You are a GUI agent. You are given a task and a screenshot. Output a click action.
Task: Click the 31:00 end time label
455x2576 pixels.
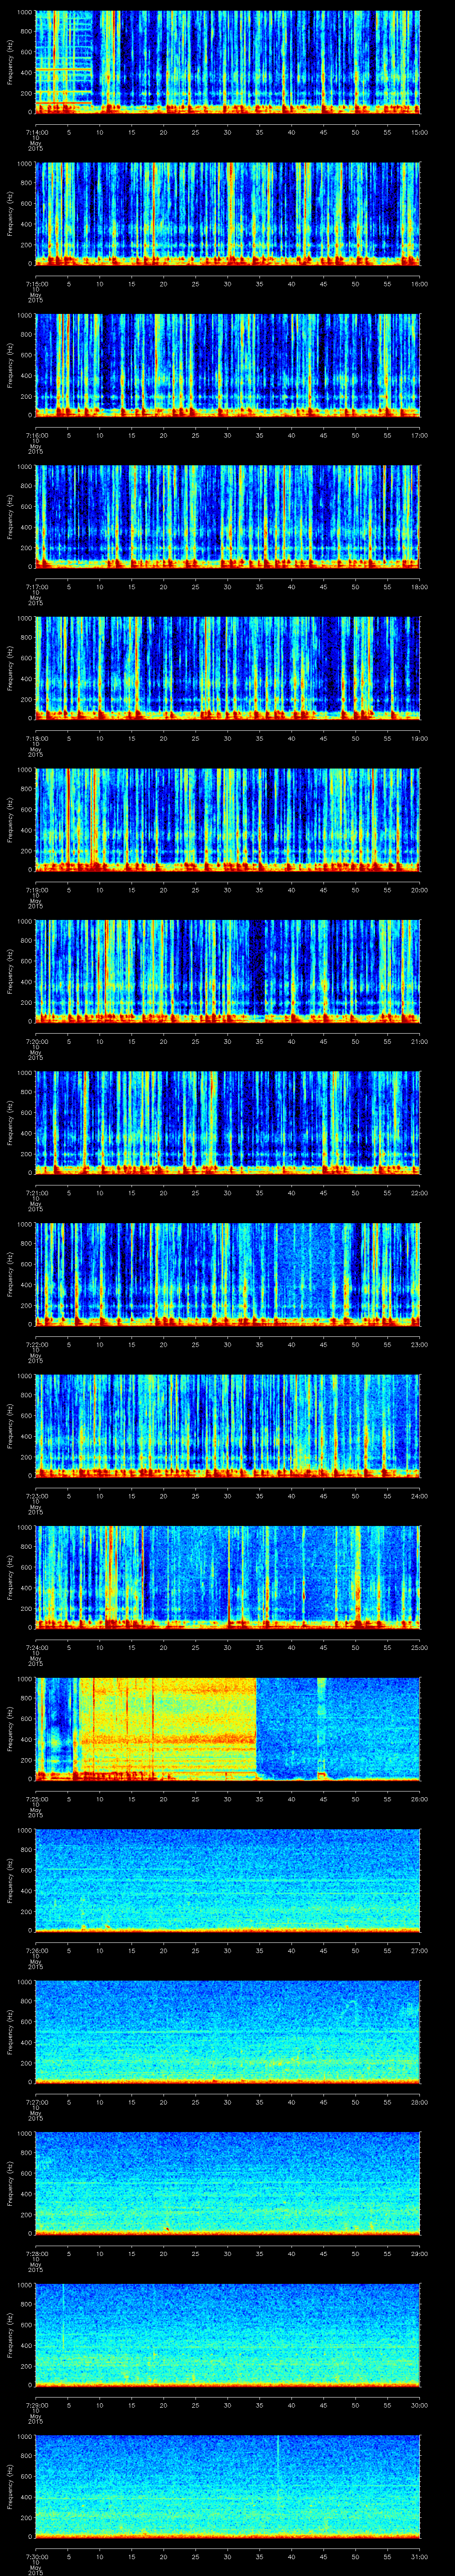pyautogui.click(x=420, y=2556)
